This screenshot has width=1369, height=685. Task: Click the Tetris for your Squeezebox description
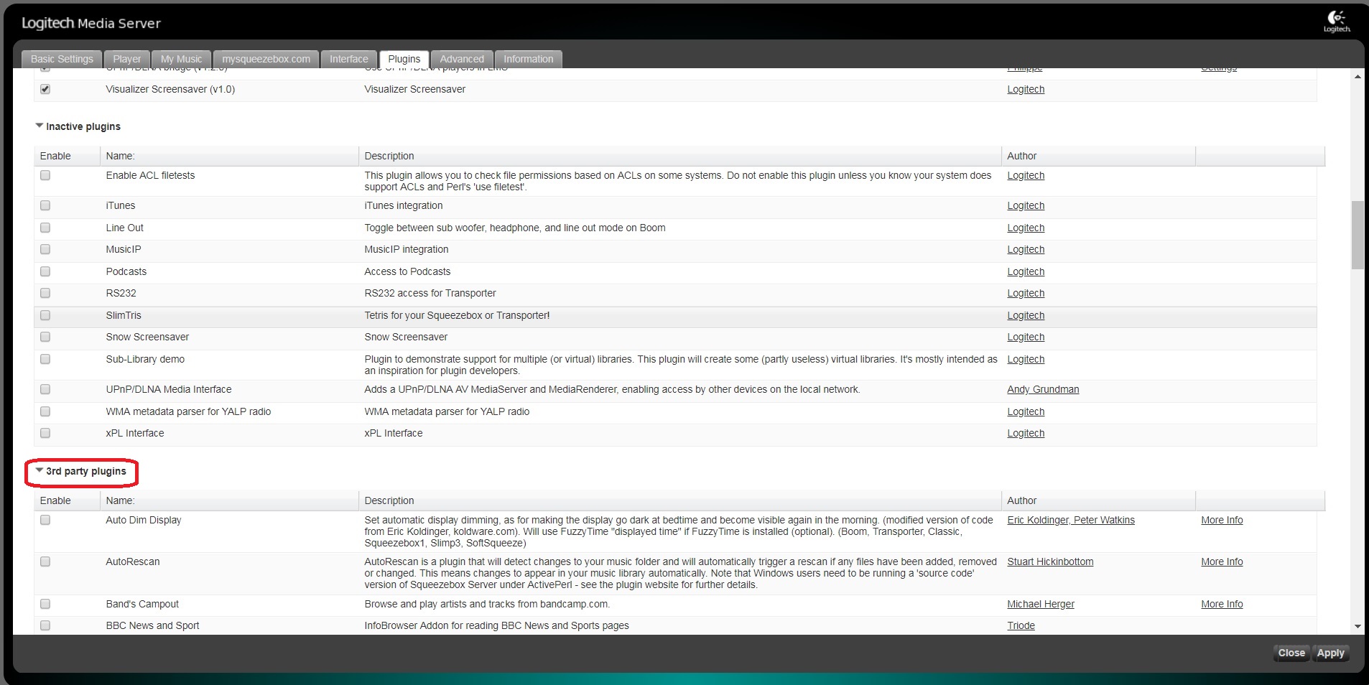click(x=457, y=315)
